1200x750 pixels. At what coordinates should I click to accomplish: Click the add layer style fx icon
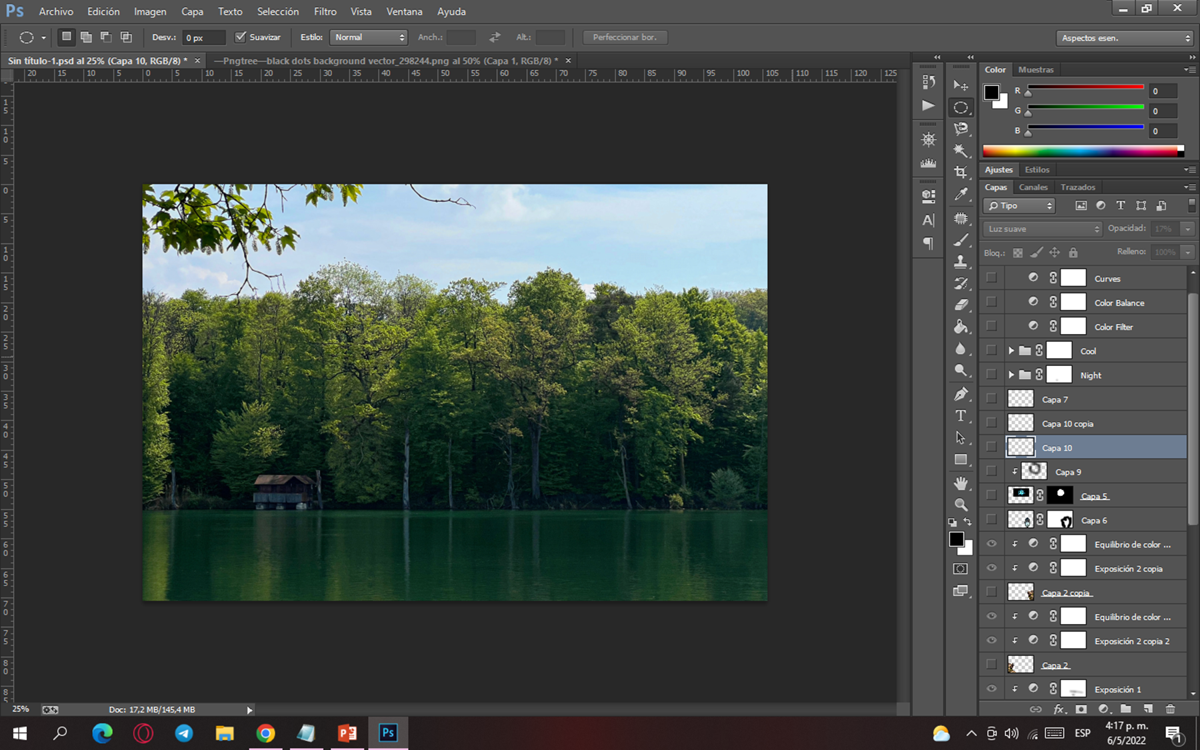pyautogui.click(x=1059, y=709)
